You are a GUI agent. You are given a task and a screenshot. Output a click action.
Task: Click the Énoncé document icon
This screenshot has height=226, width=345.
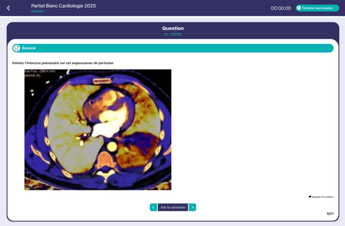point(17,48)
